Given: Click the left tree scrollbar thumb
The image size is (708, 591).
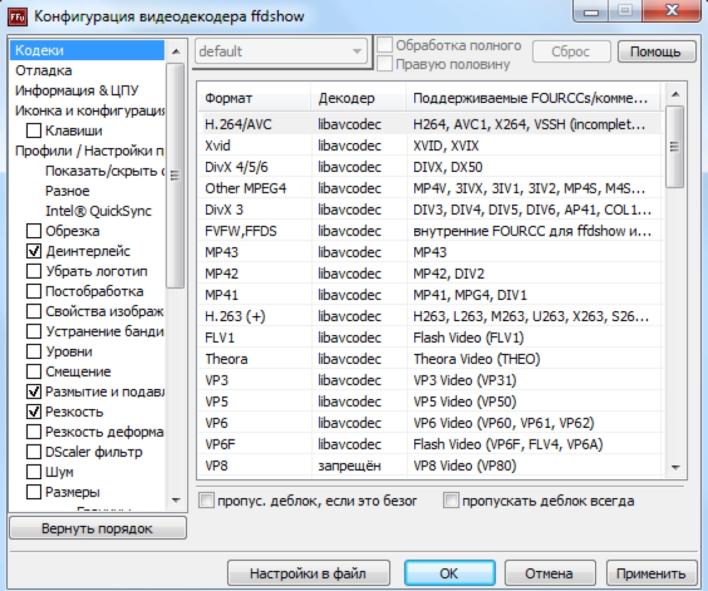Looking at the screenshot, I should [x=176, y=175].
